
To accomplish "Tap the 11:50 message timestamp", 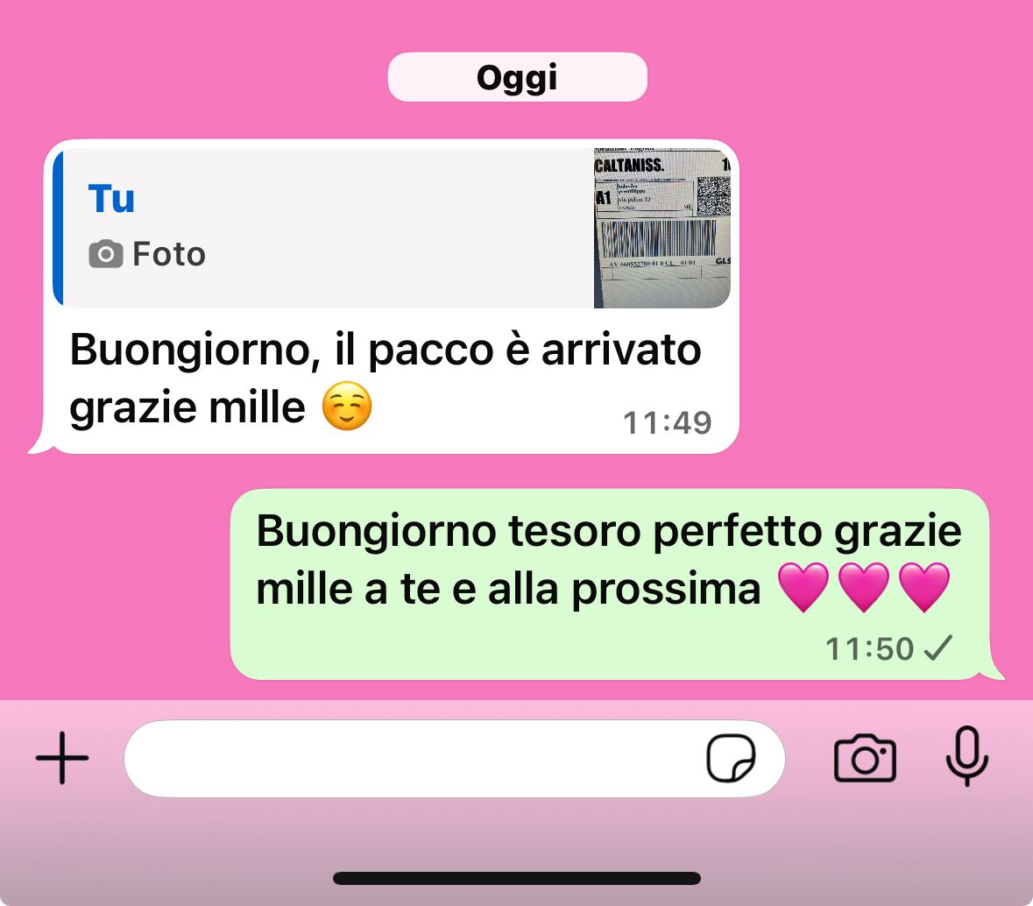I will (870, 648).
